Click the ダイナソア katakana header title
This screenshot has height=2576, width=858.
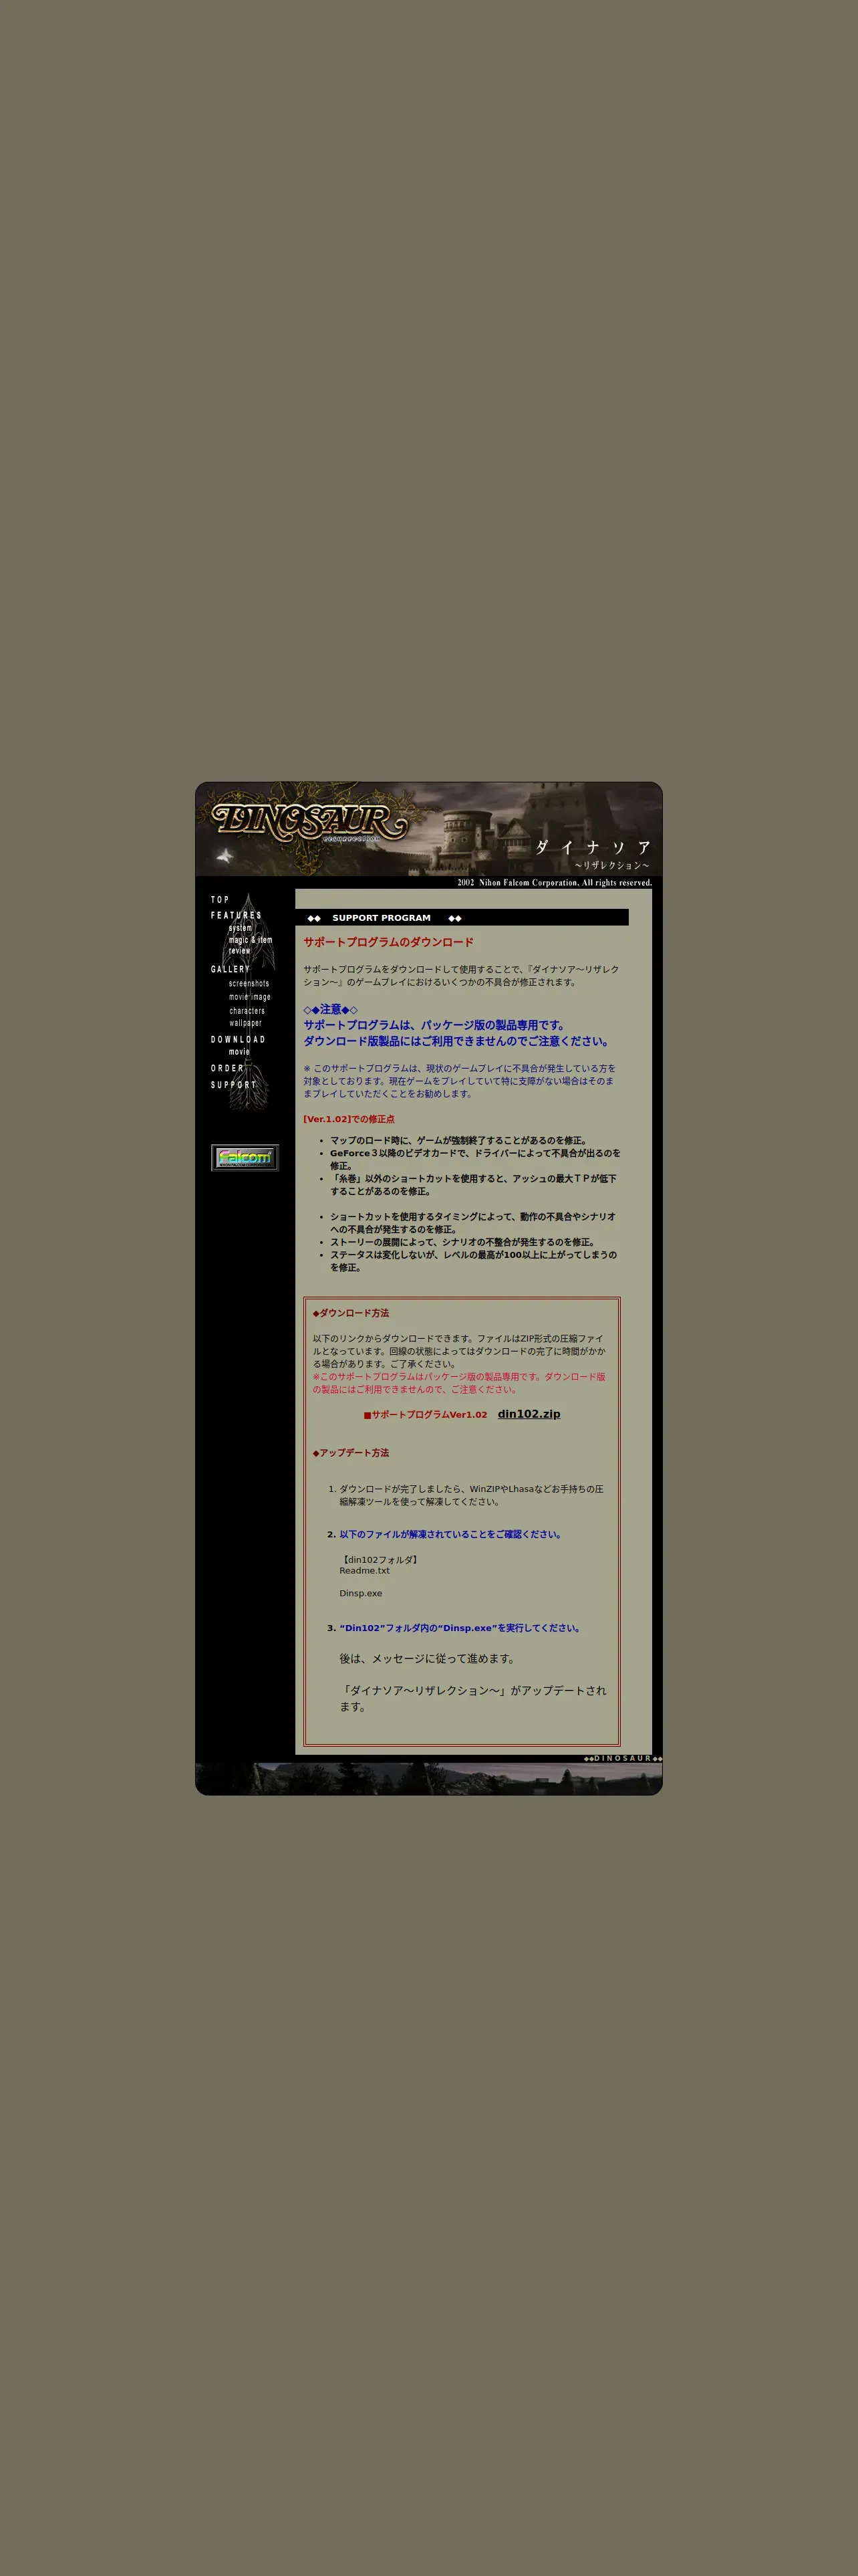(593, 848)
